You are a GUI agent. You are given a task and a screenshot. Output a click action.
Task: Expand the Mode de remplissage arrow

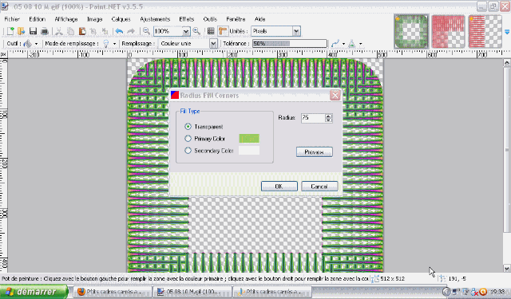[114, 44]
